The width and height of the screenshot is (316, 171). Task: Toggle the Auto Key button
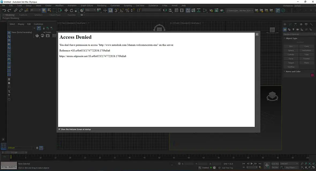tap(275, 164)
